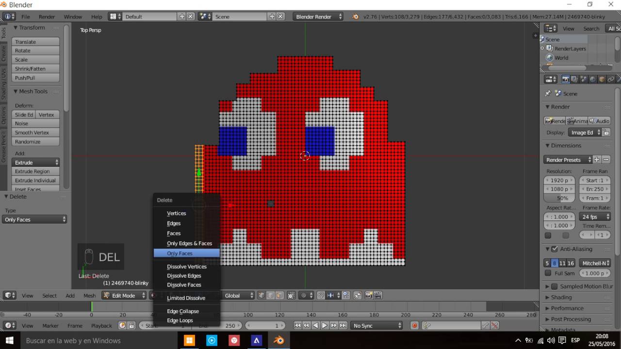Adjust the 50% resolution percentage slider
Screen dimensions: 621x349
point(559,198)
